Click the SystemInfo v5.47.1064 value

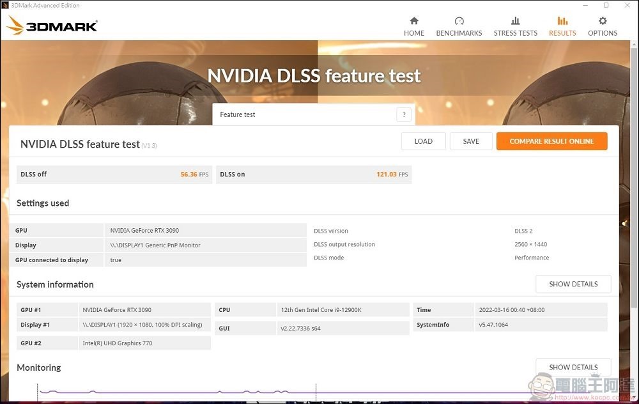click(493, 325)
